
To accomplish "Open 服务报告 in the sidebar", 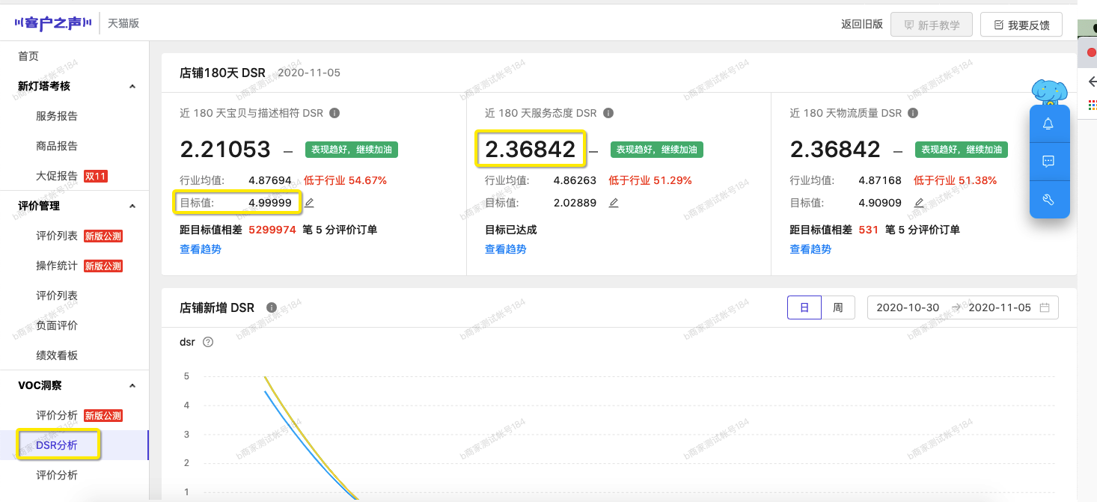I will pyautogui.click(x=57, y=116).
